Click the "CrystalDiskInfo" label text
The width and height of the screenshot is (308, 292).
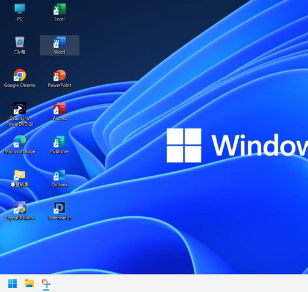click(20, 218)
